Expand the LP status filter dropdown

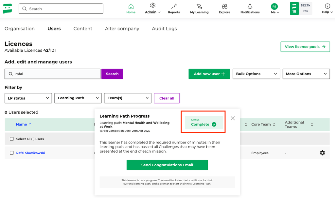28,98
